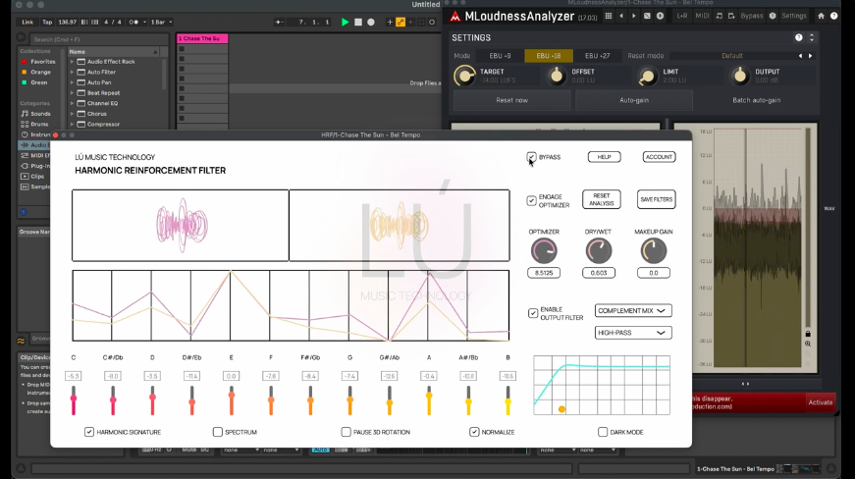Select the EBU +18 mode tab
Image resolution: width=855 pixels, height=479 pixels.
(x=549, y=56)
